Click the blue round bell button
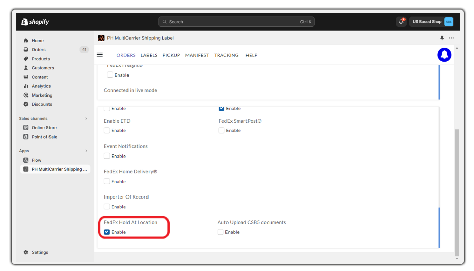Screen dimensions: 474x271 coord(444,55)
